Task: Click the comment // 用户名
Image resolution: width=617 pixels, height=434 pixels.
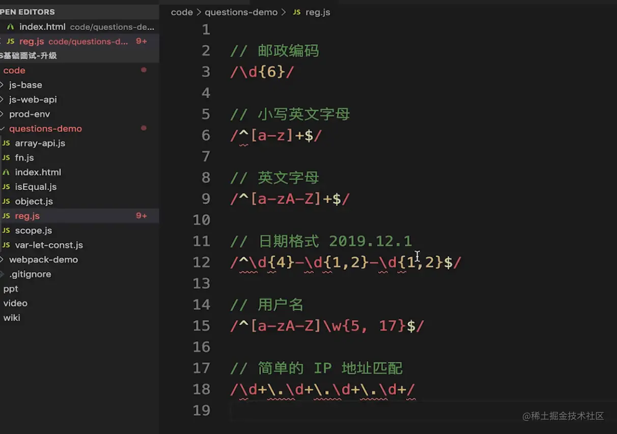Action: coord(267,304)
